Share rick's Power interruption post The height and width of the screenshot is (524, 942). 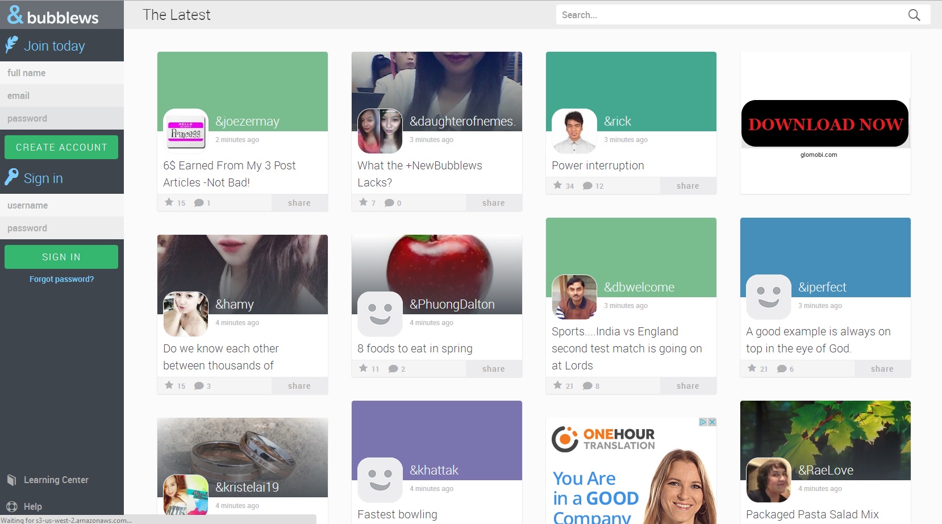[x=688, y=186]
